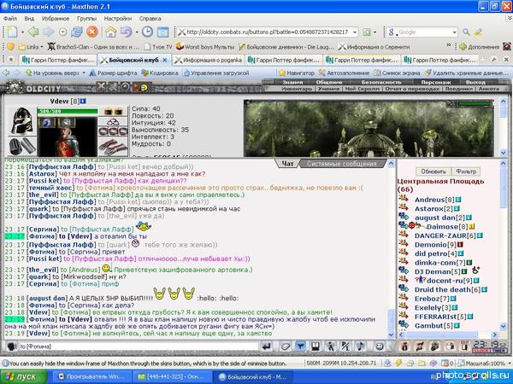The image size is (513, 384).
Task: Click in the chat message input field
Action: click(138, 346)
